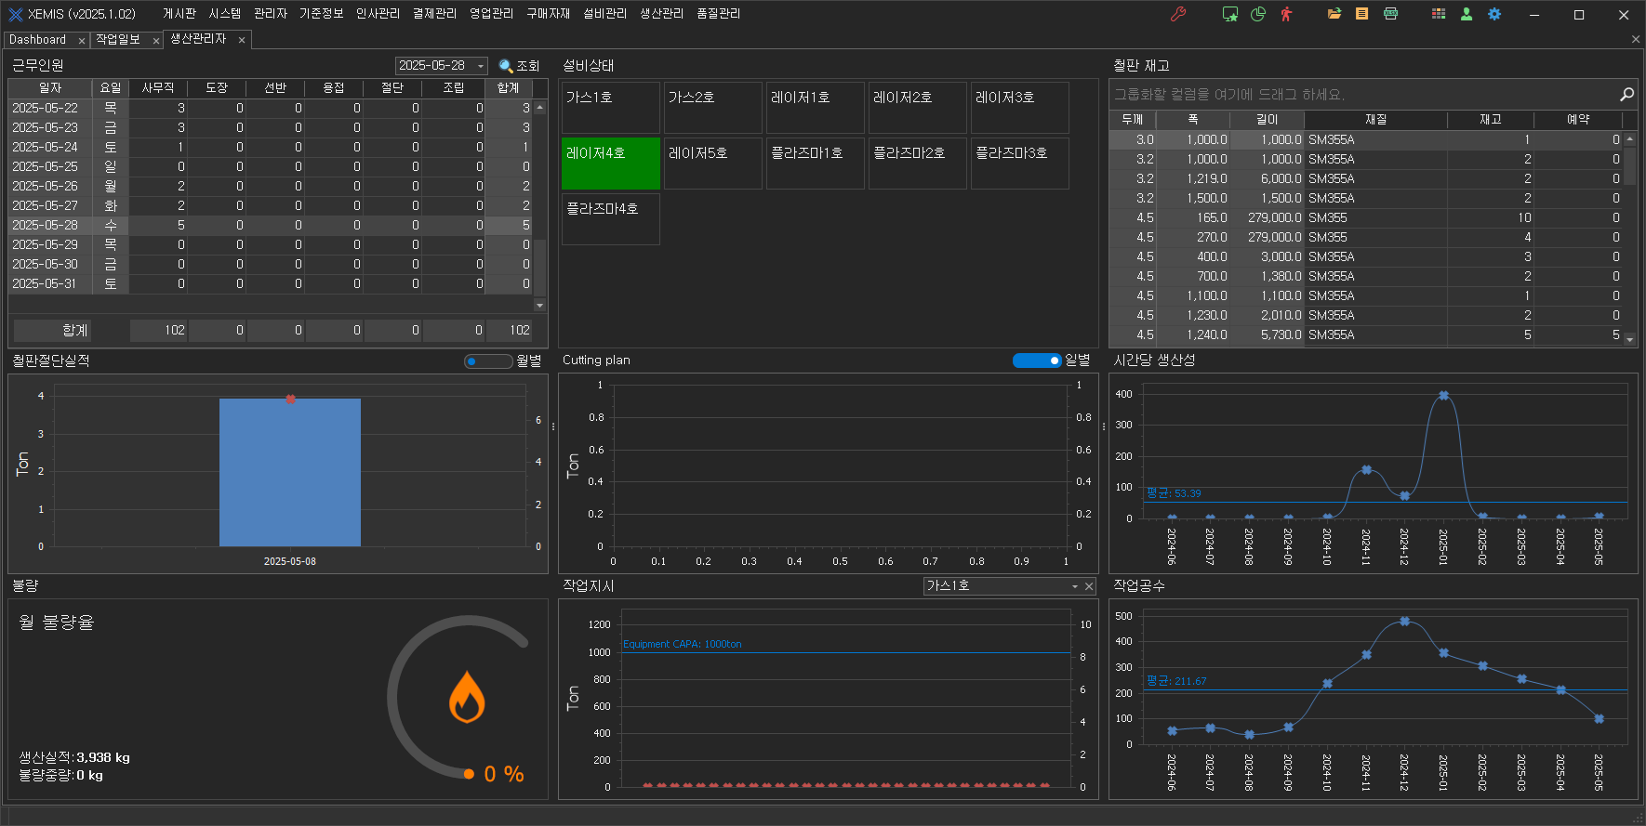Click the red walking person icon
The height and width of the screenshot is (826, 1646).
[1286, 14]
